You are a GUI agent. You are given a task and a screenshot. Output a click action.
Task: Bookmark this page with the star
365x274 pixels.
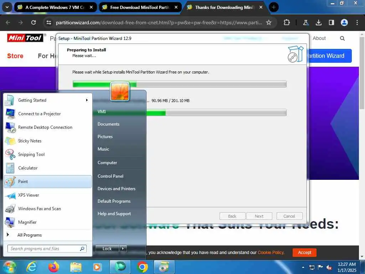[269, 22]
